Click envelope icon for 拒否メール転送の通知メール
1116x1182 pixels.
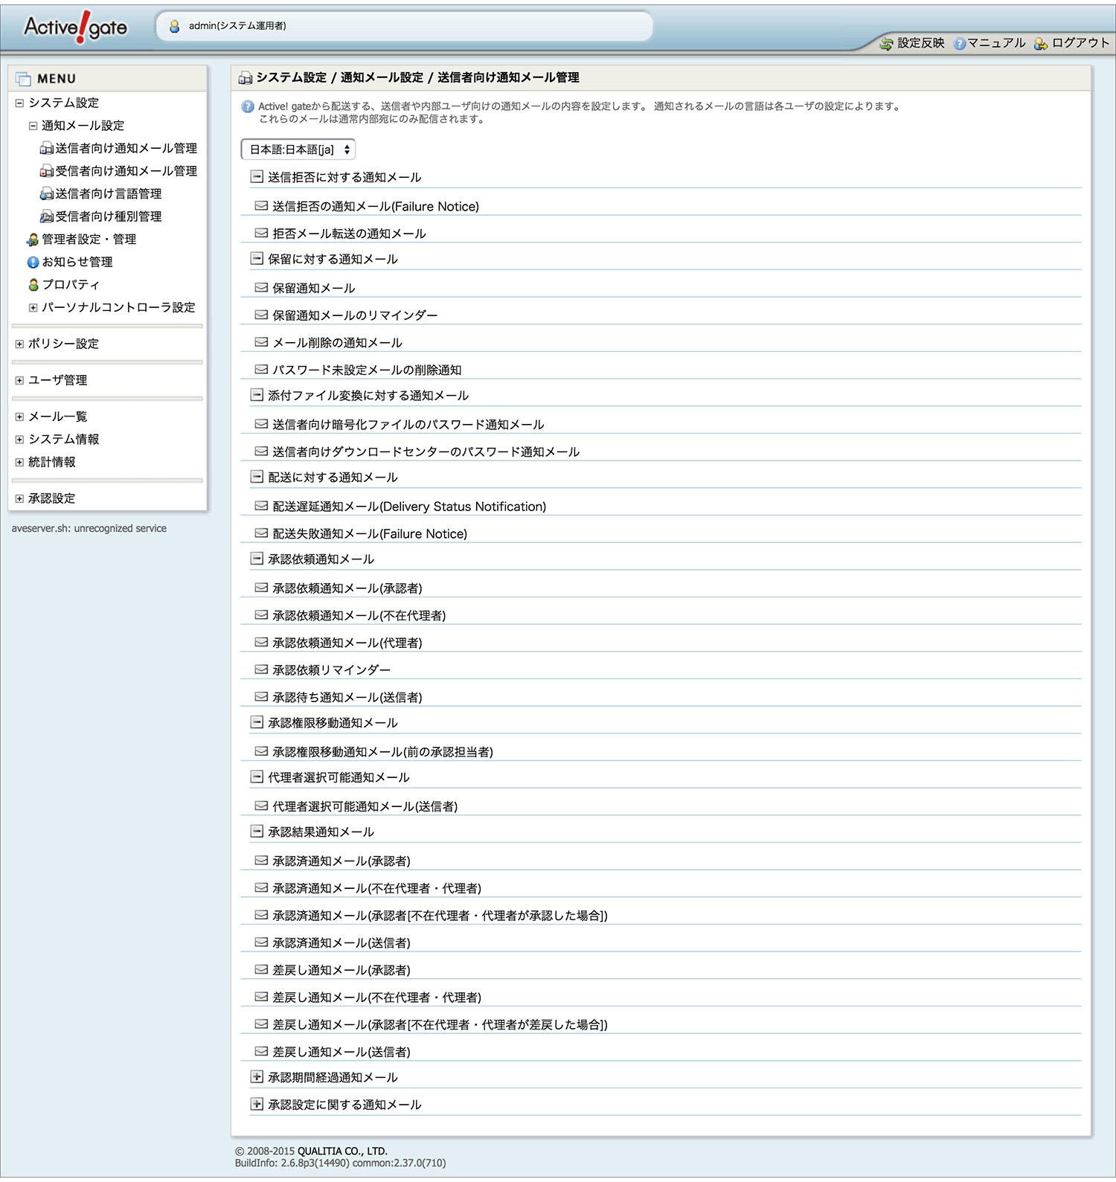[261, 233]
